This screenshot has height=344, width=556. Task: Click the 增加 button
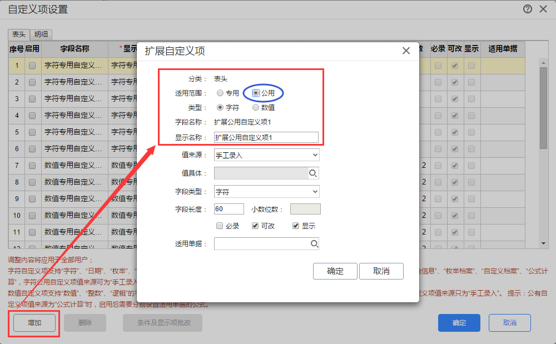click(x=34, y=323)
